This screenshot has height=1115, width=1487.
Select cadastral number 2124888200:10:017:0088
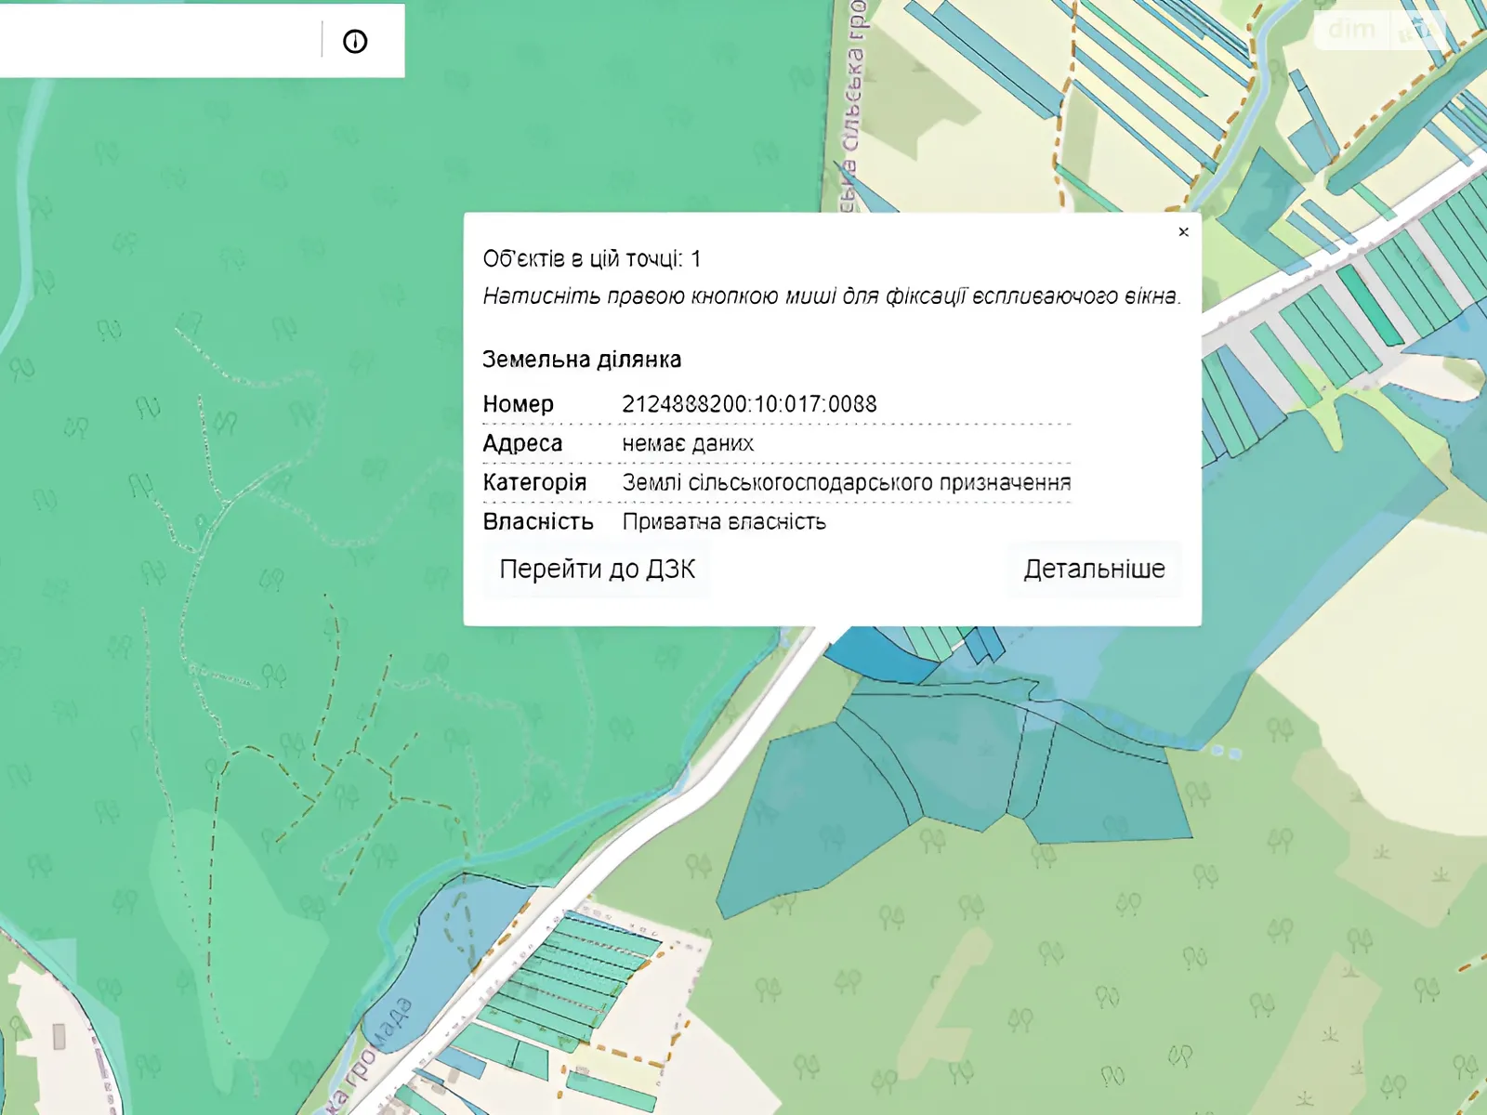point(749,404)
